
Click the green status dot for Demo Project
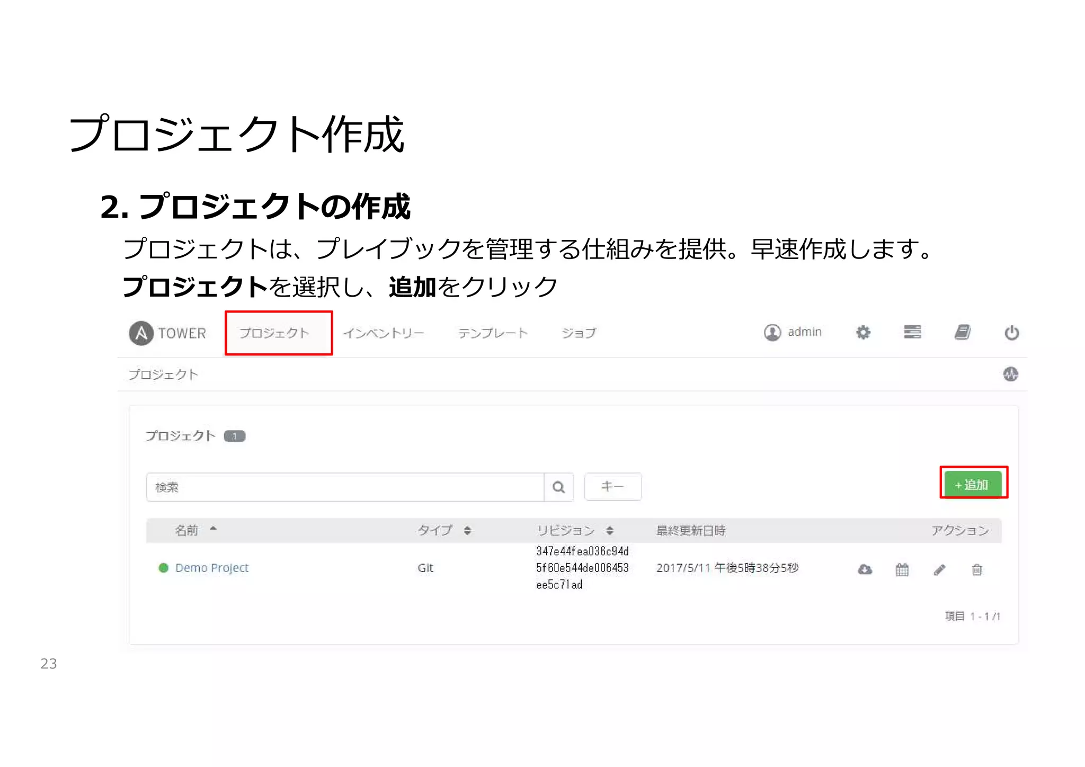164,568
